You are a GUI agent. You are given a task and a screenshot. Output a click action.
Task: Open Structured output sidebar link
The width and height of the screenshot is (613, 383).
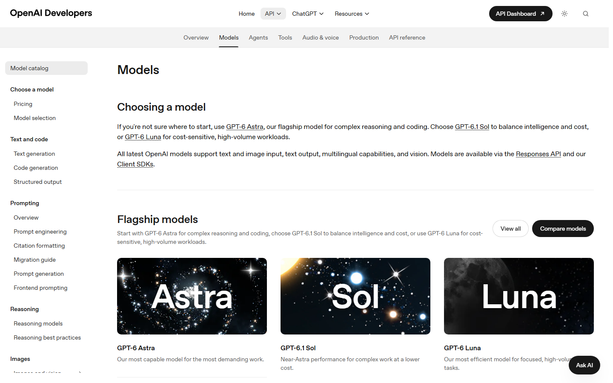coord(37,182)
